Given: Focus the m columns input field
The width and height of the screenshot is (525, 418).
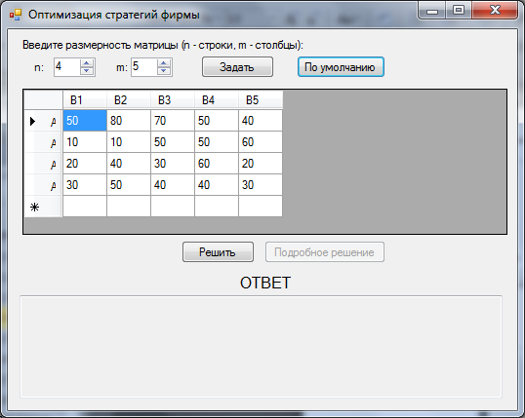Looking at the screenshot, I should click(144, 67).
